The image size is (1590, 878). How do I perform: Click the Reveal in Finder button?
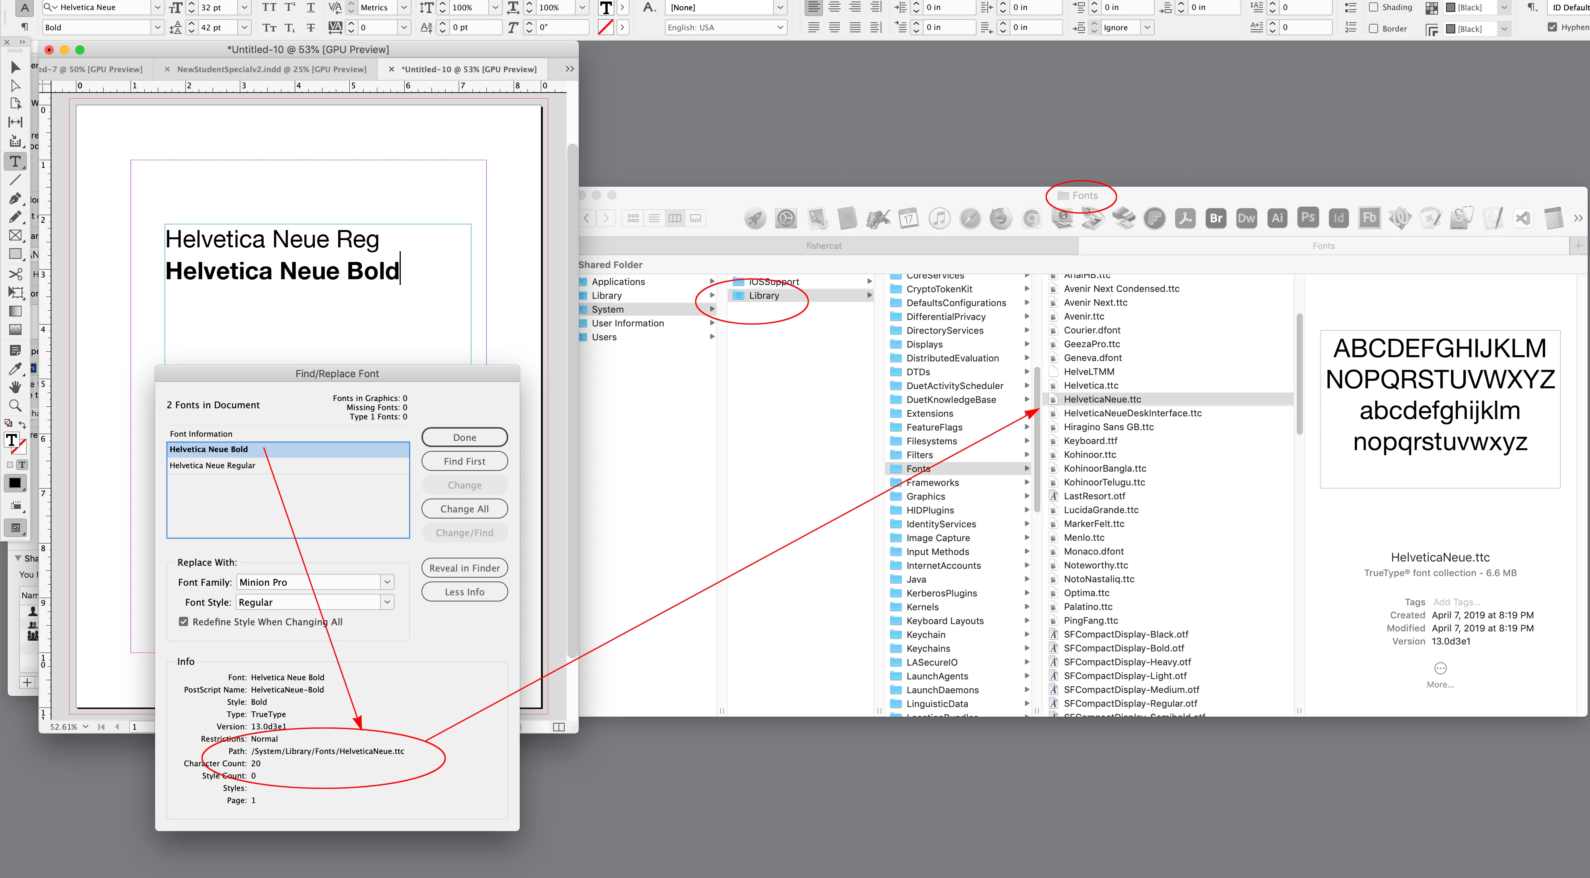(x=464, y=568)
